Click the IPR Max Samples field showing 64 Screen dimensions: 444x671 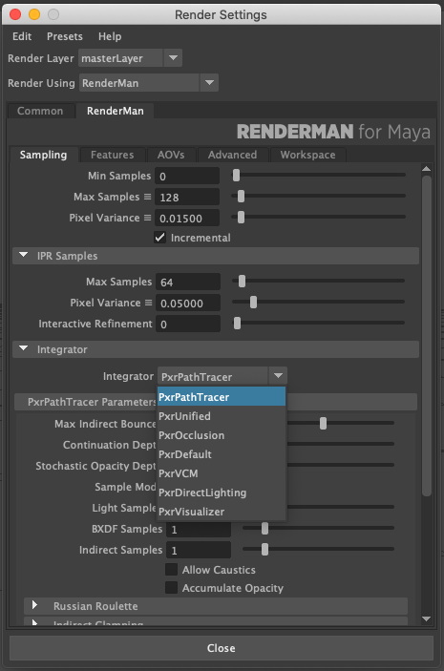pyautogui.click(x=188, y=282)
